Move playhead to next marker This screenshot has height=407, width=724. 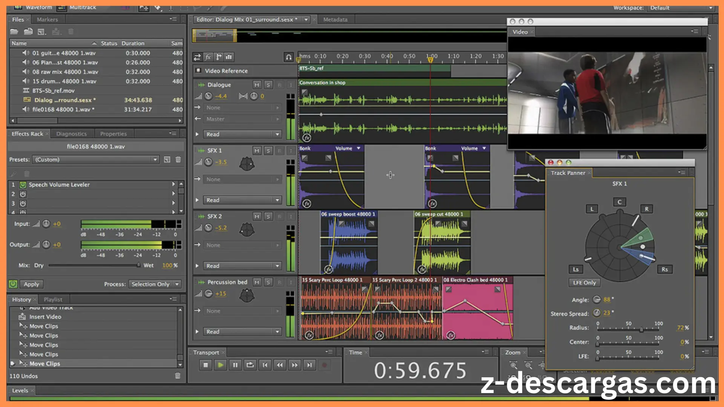310,364
